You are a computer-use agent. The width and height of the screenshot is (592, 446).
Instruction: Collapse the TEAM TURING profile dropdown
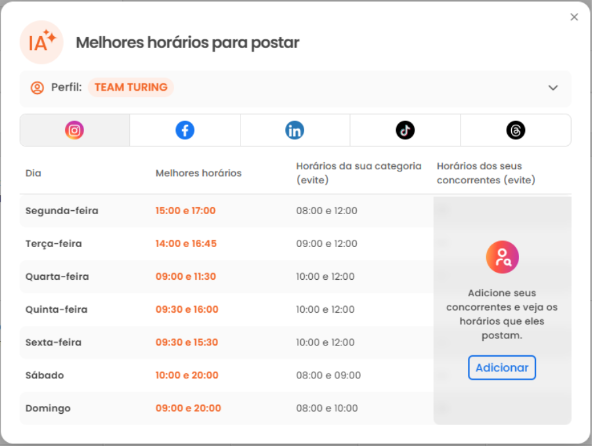point(553,87)
